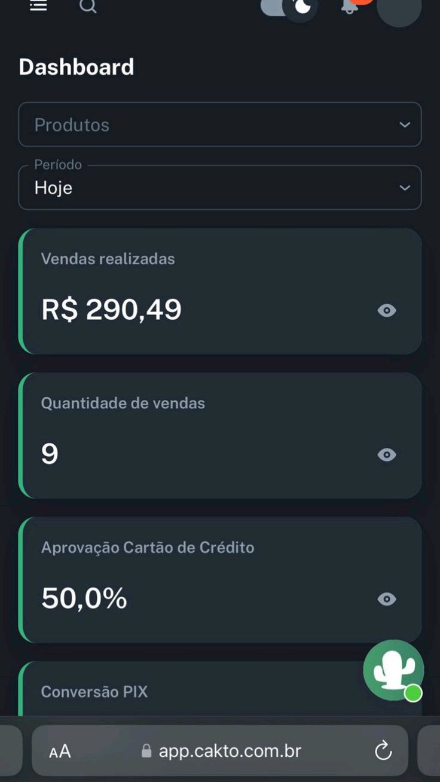Click the Período dropdown chevron arrow
This screenshot has height=782, width=440.
[405, 188]
